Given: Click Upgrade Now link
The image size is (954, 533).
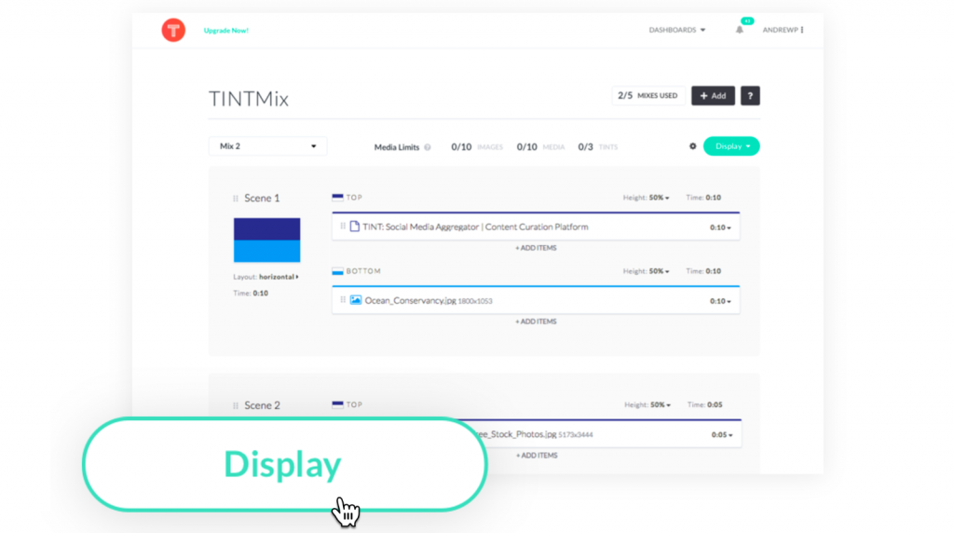Looking at the screenshot, I should pyautogui.click(x=225, y=31).
